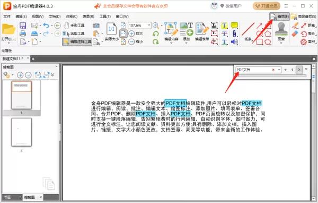The height and width of the screenshot is (203, 318).
Task: Select the 距离 distance measure tool
Action: (x=308, y=26)
